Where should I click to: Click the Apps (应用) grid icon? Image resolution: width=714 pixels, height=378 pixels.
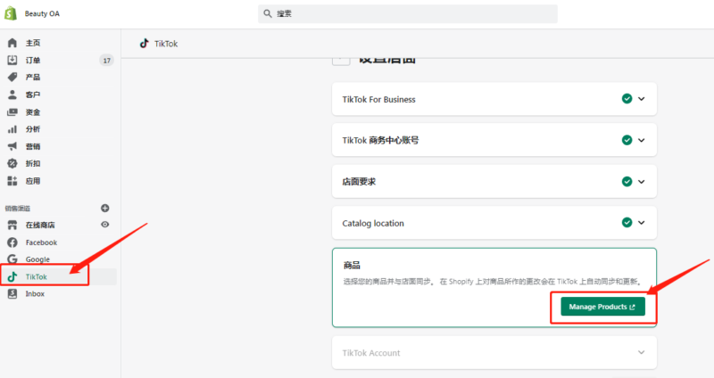[x=12, y=181]
